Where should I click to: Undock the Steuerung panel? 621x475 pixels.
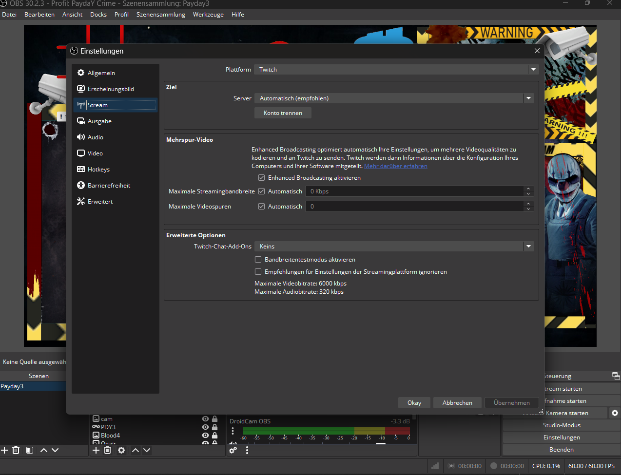pos(616,376)
